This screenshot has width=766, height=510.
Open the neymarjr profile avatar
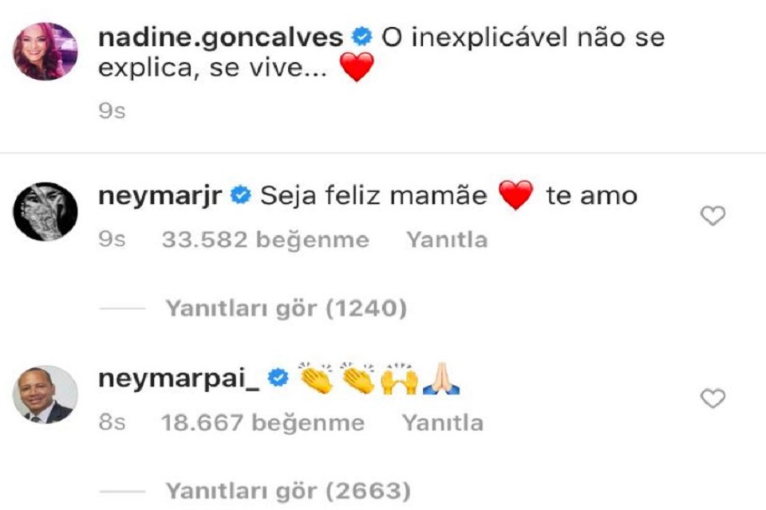(x=45, y=211)
